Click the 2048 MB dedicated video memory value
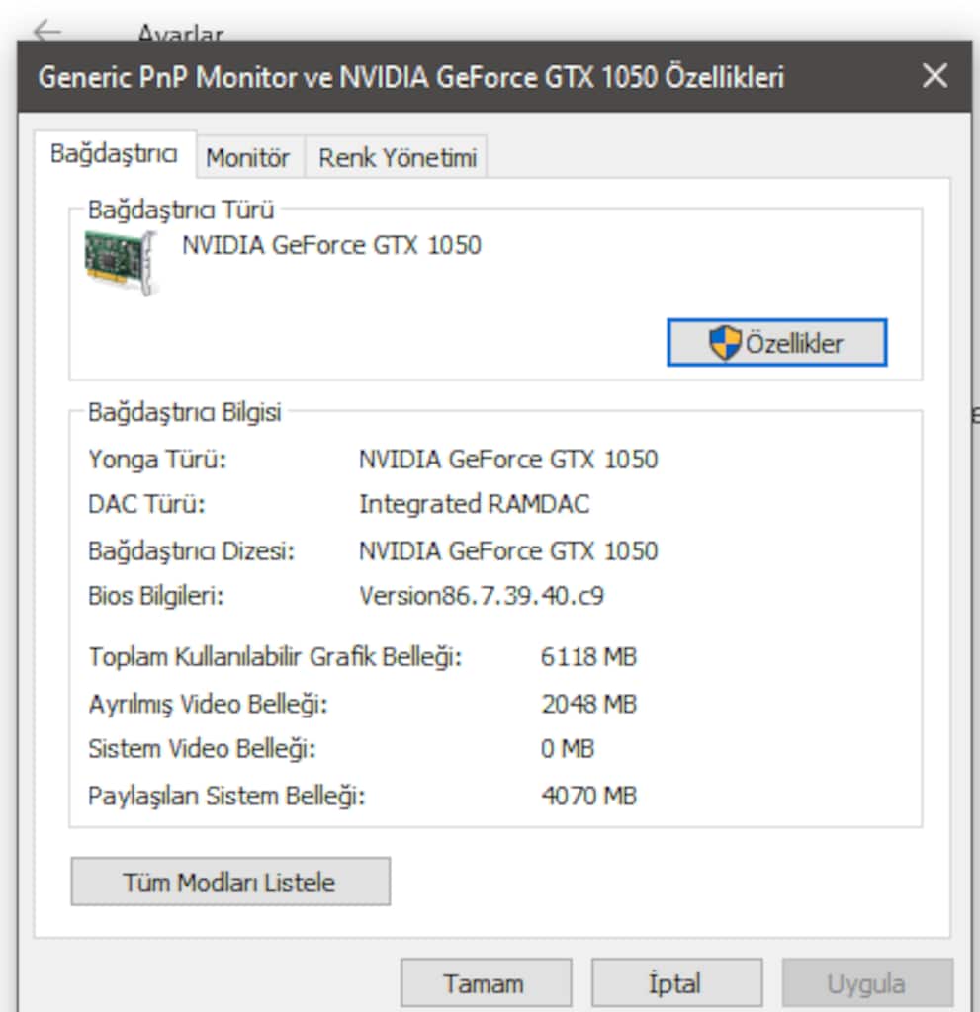980x1012 pixels. coord(588,704)
